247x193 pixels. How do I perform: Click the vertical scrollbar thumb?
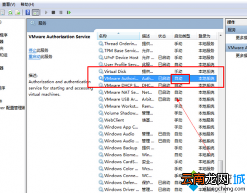click(220, 167)
